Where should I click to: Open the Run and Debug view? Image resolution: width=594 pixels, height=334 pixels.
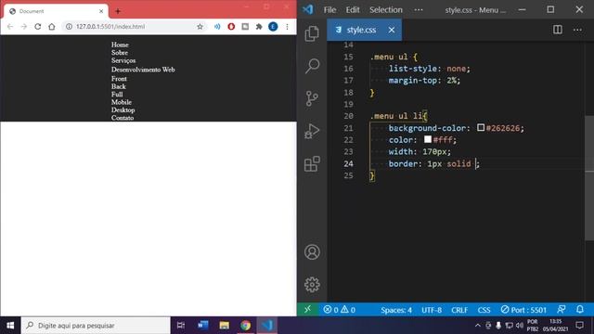(312, 131)
